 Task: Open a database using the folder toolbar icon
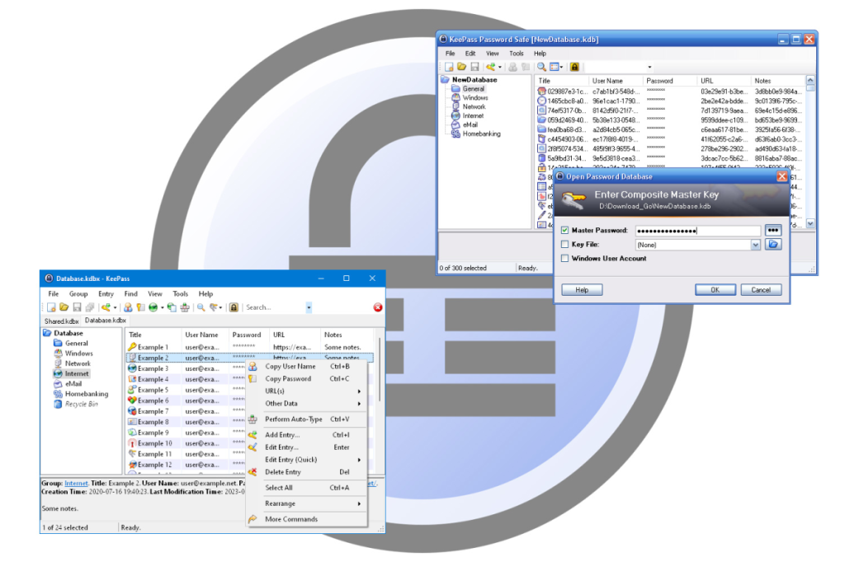tap(64, 307)
